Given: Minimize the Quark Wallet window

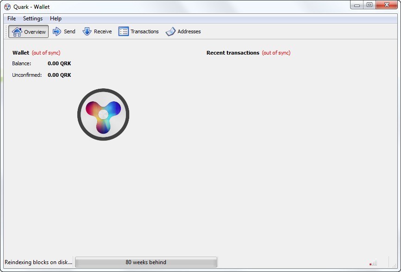Looking at the screenshot, I should click(x=357, y=5).
